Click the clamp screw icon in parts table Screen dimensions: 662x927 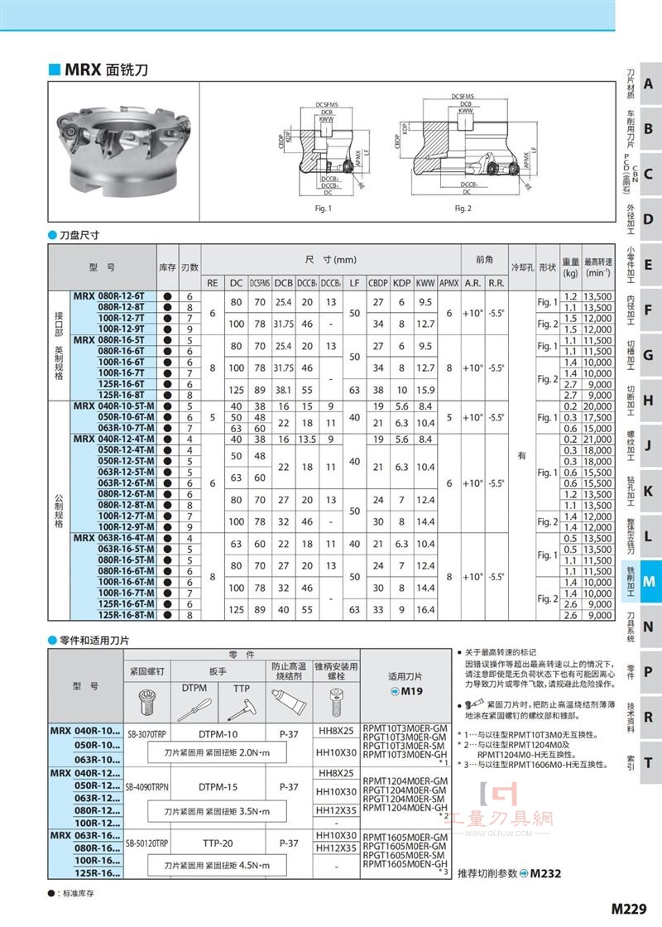coord(146,702)
